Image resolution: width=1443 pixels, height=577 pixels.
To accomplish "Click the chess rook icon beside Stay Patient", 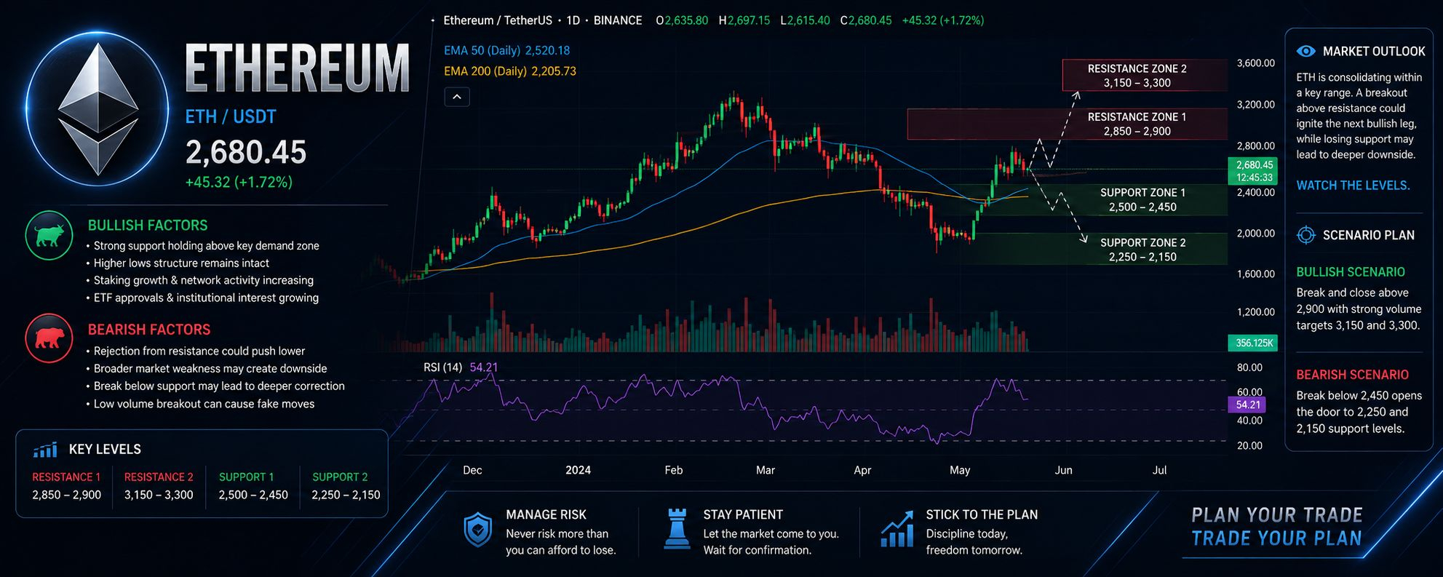I will point(677,528).
